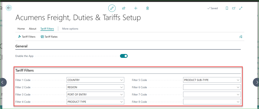Switch to the About tab
This screenshot has width=259, height=109.
pos(32,29)
